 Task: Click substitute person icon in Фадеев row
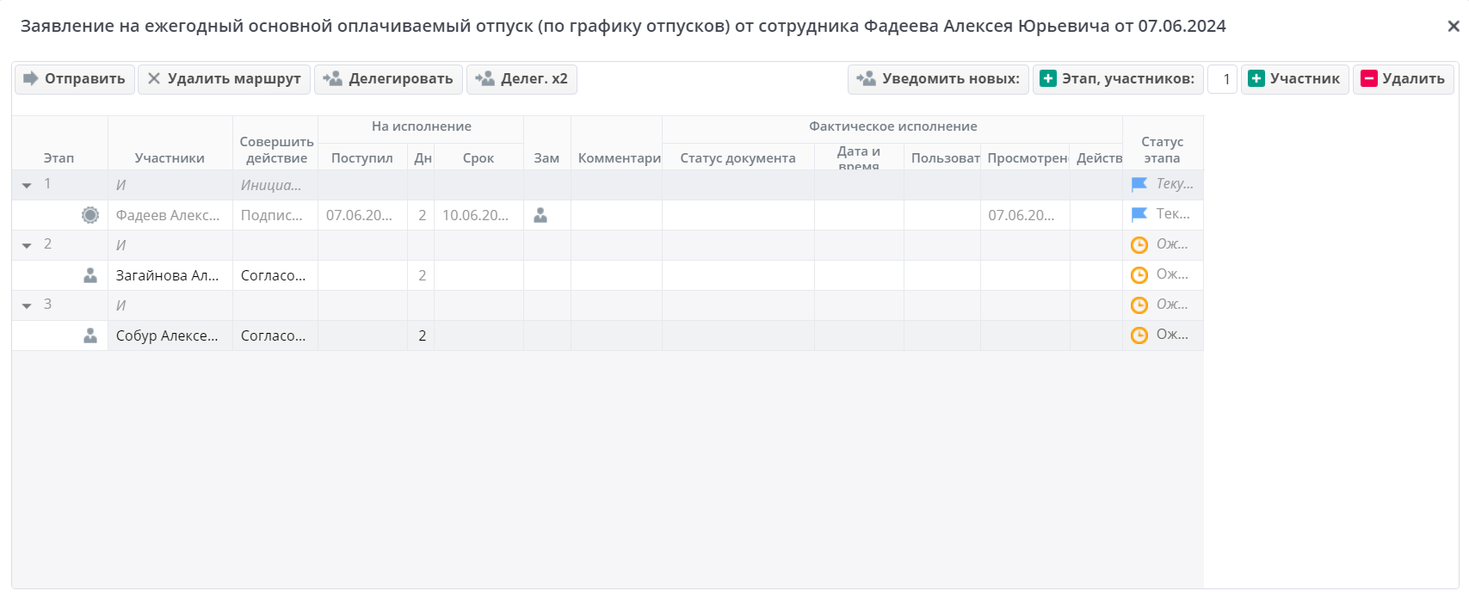540,215
